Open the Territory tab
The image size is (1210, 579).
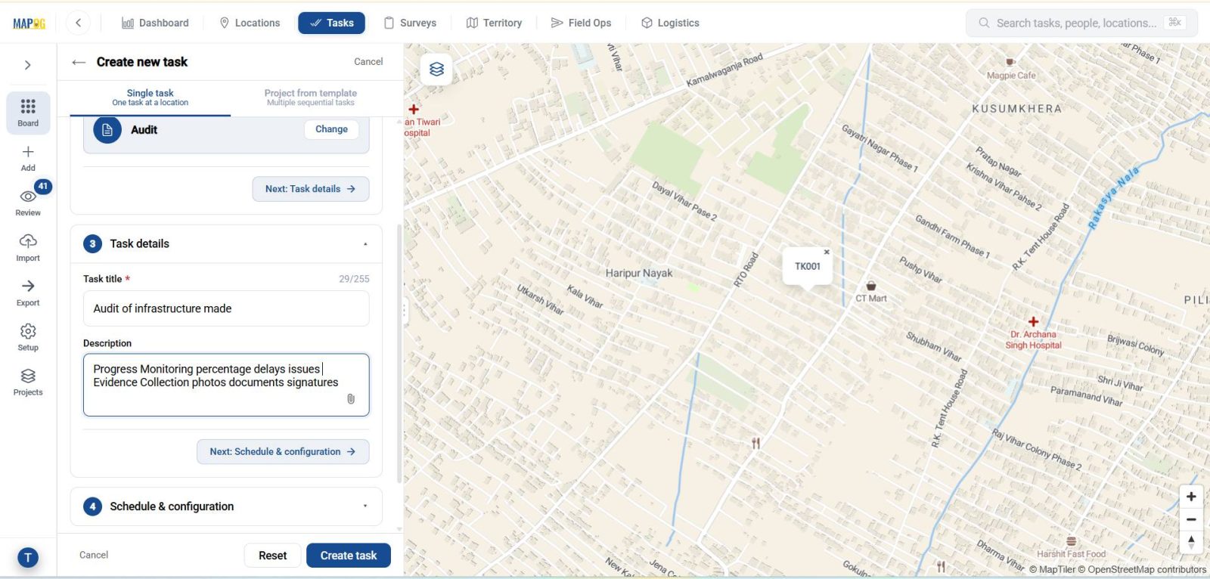494,23
